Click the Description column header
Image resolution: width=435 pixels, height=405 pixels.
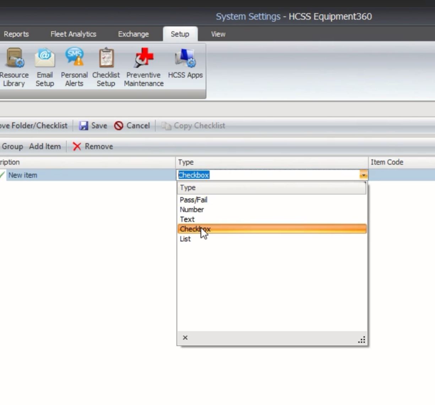[87, 162]
